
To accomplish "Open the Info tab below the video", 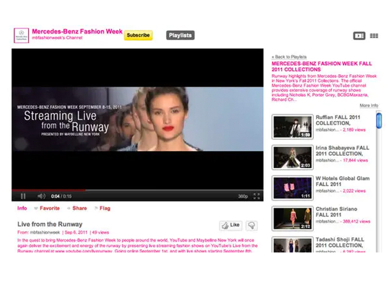I will pos(22,208).
